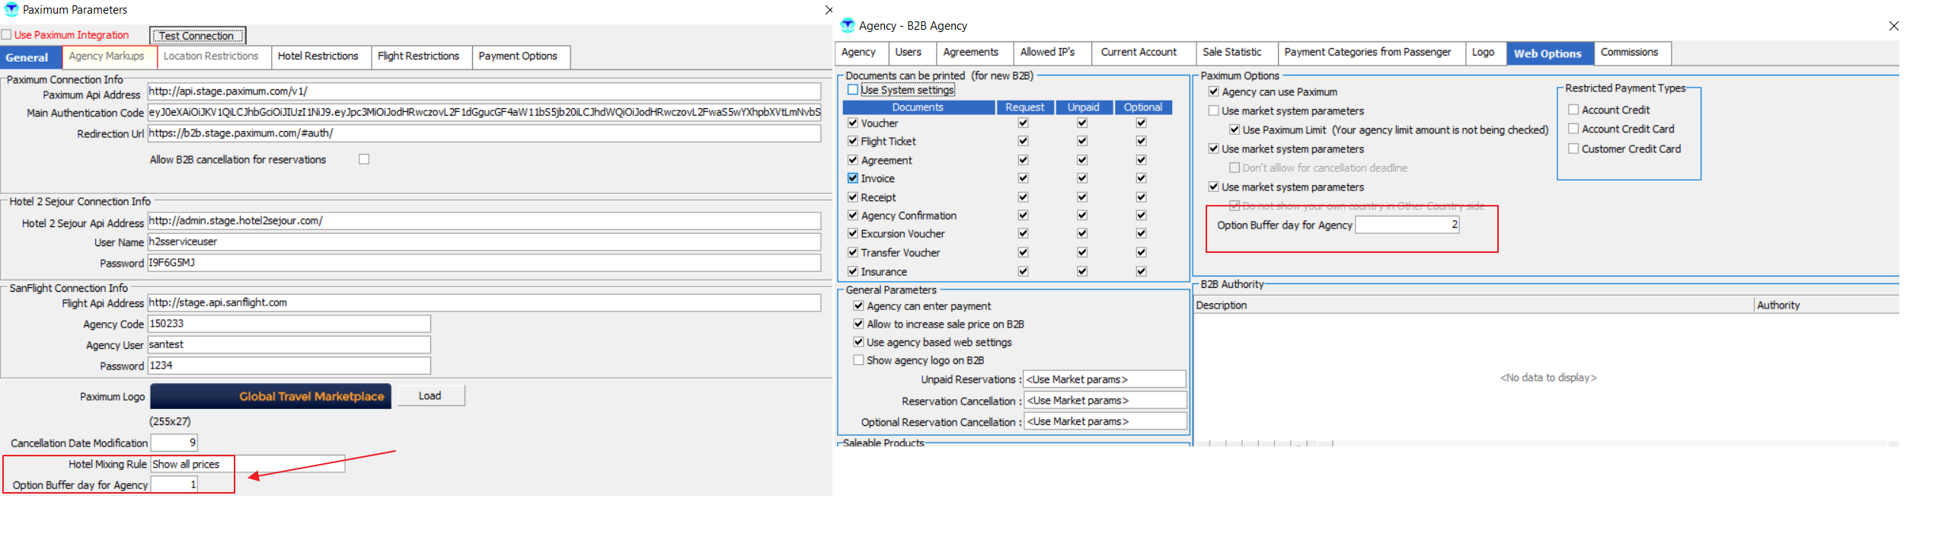Close the Agency - B2B Agency window
The image size is (1958, 550).
pyautogui.click(x=1893, y=26)
